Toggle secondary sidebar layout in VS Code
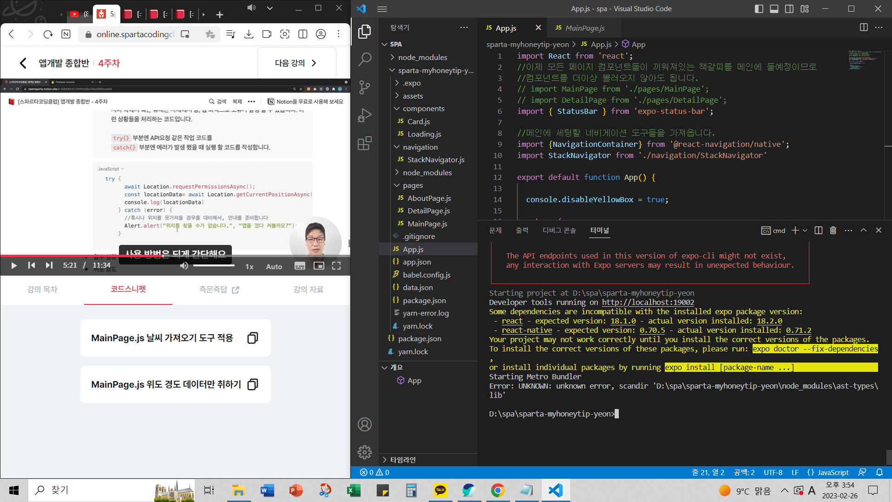The width and height of the screenshot is (892, 502). tap(789, 9)
